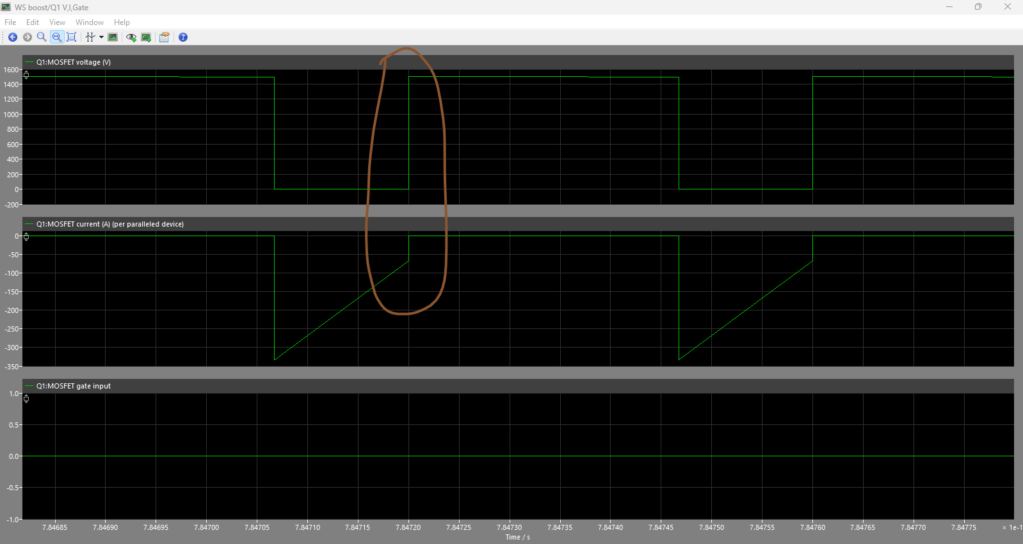Click the 7.84775 tick on time axis
Viewport: 1023px width, 544px height.
[x=963, y=527]
